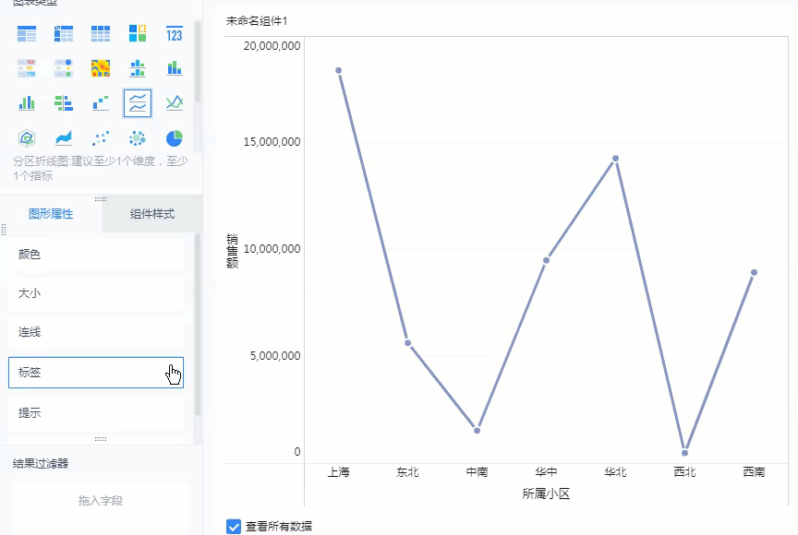Select the bubble chart type icon
798x535 pixels.
click(x=137, y=138)
